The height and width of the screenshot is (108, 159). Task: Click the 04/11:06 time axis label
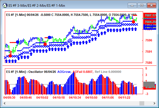coord(108,98)
